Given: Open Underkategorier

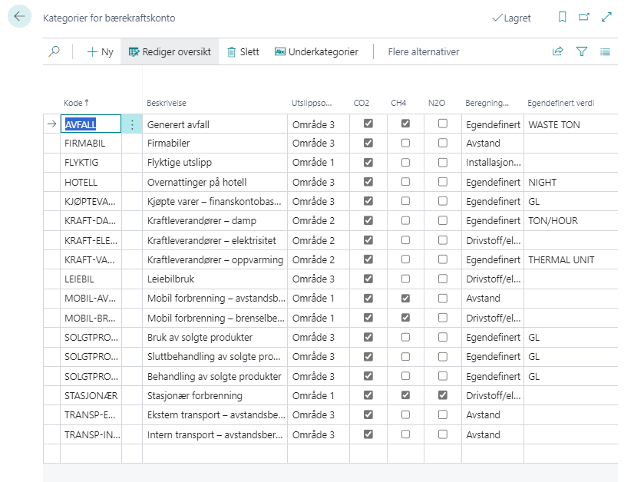Looking at the screenshot, I should click(316, 52).
